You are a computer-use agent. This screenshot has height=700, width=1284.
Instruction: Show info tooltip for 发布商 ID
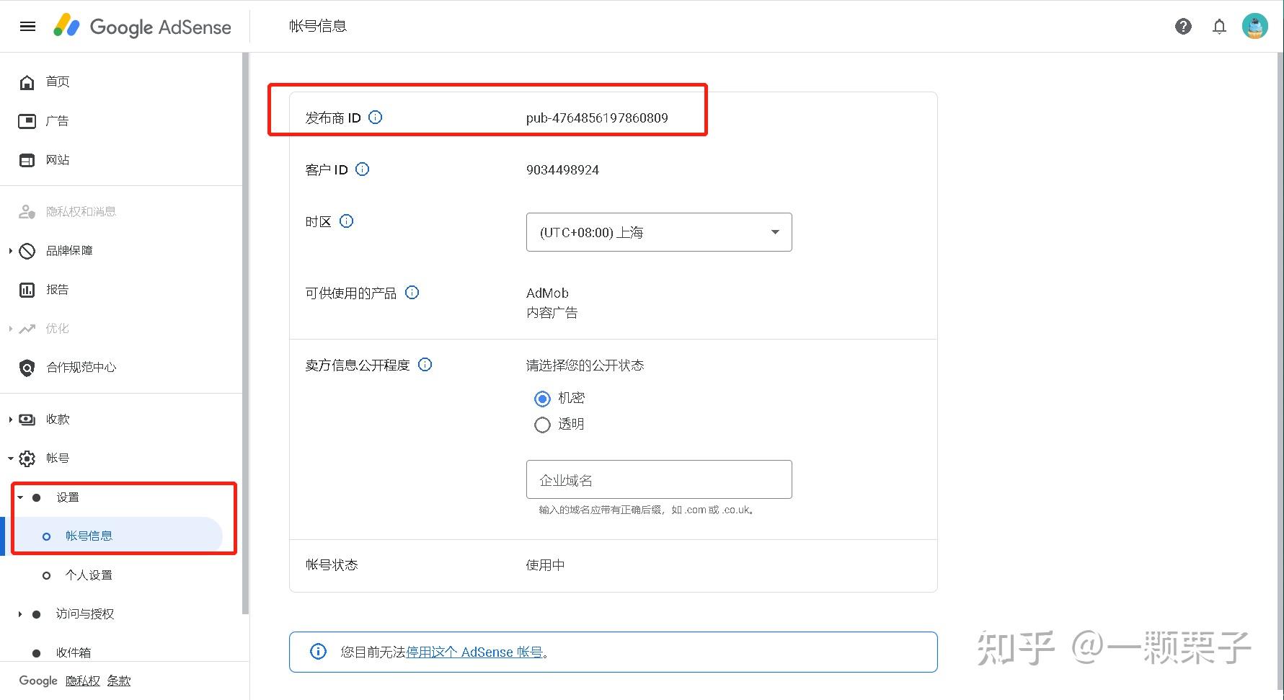376,117
